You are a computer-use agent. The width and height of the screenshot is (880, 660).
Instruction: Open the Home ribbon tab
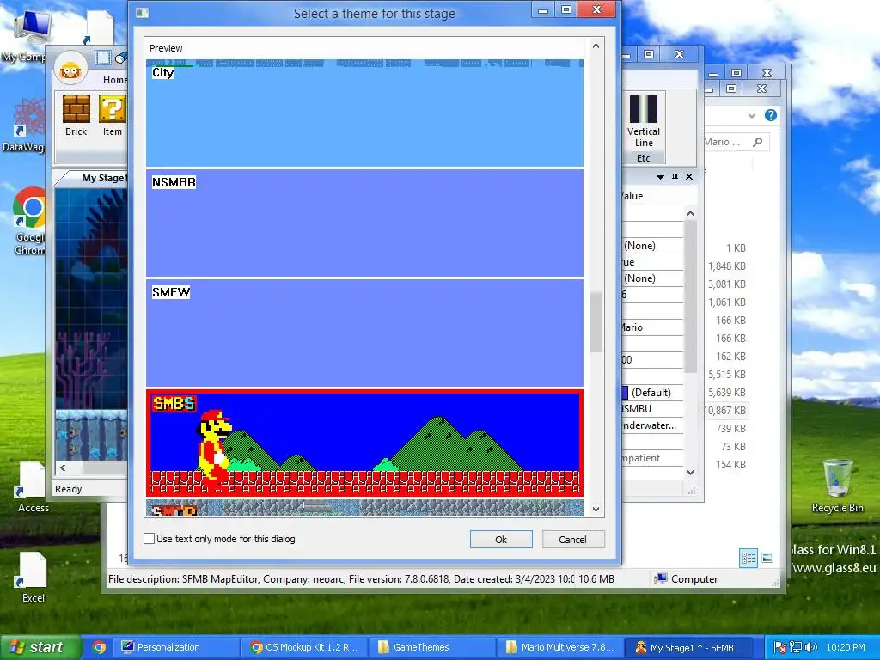point(115,80)
